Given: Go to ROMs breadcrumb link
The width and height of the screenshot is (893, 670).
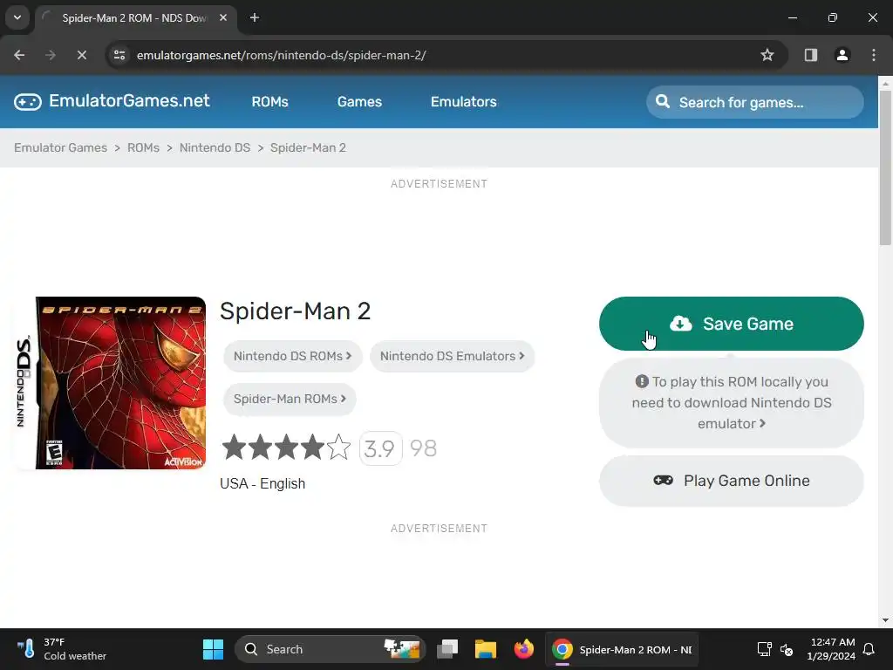Looking at the screenshot, I should click(143, 147).
